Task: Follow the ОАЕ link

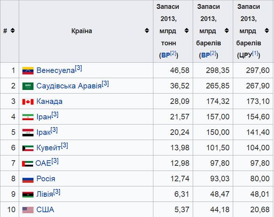Action: (x=43, y=163)
